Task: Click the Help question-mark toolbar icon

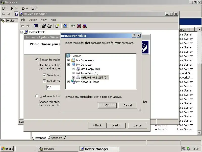Action: (x=57, y=26)
